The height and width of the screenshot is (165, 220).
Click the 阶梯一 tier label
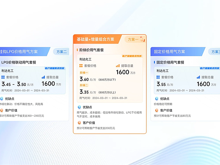(x=84, y=73)
